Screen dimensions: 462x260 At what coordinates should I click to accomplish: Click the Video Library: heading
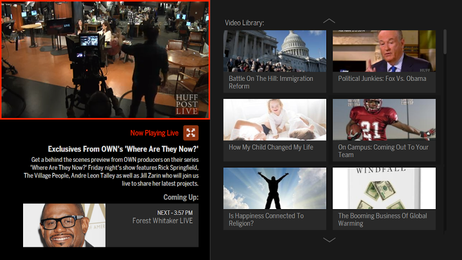tap(244, 23)
